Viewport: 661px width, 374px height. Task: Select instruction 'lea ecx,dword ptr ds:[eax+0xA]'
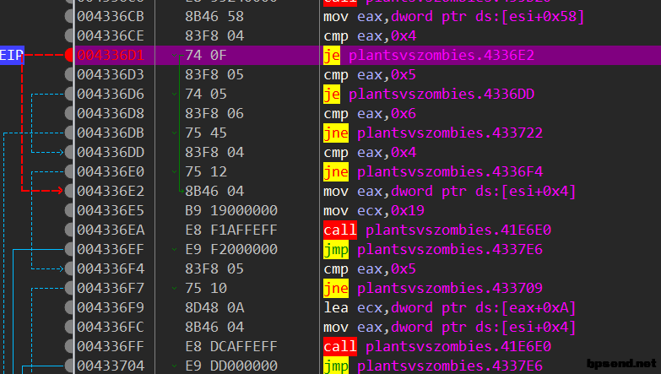450,307
